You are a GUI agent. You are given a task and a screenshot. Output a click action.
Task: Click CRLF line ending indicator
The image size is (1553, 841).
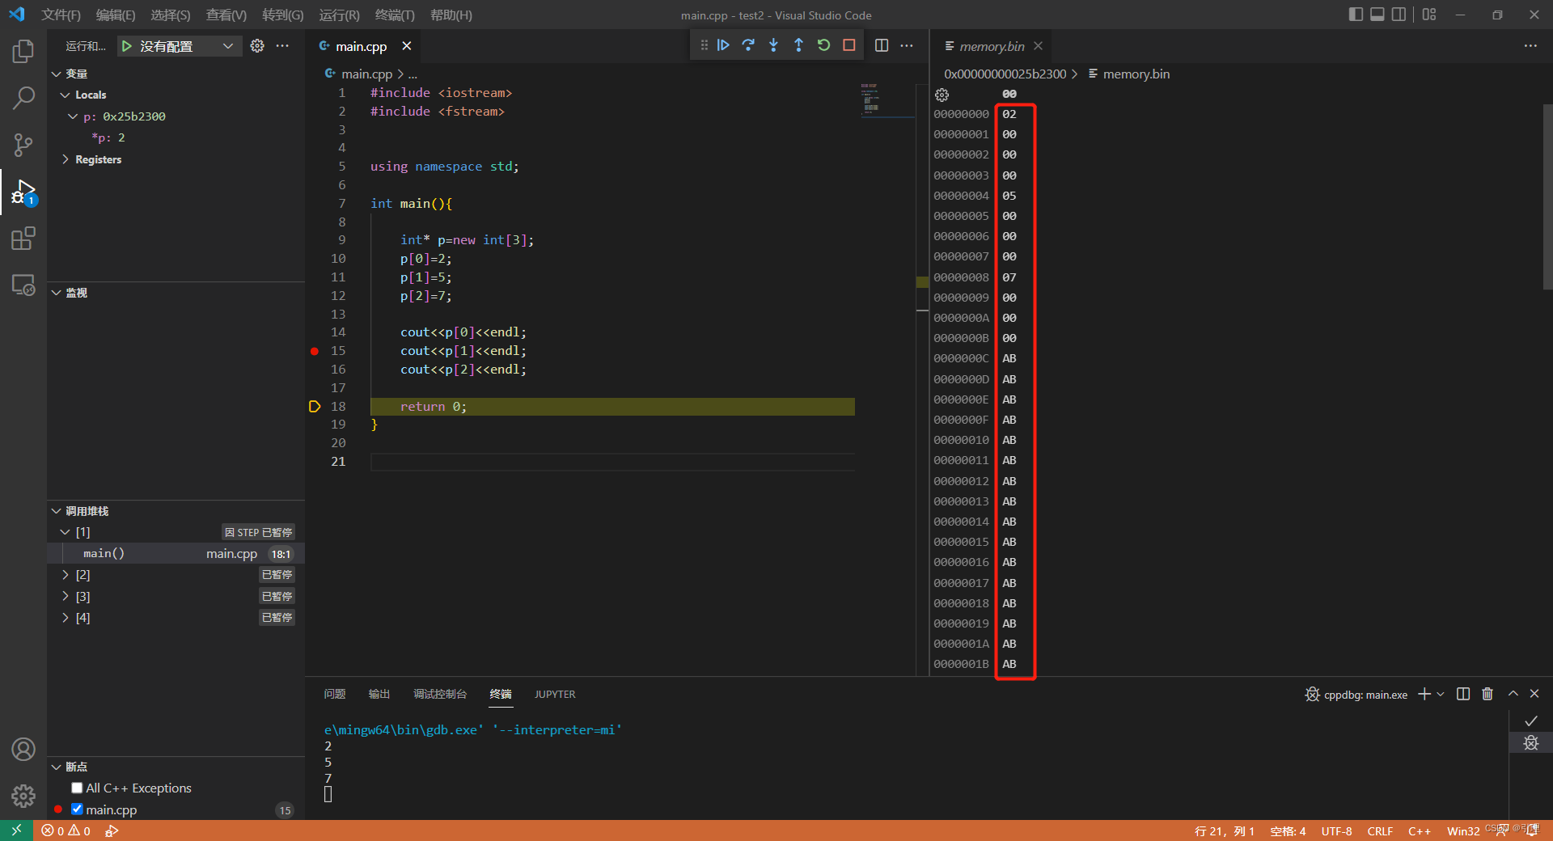[1380, 831]
